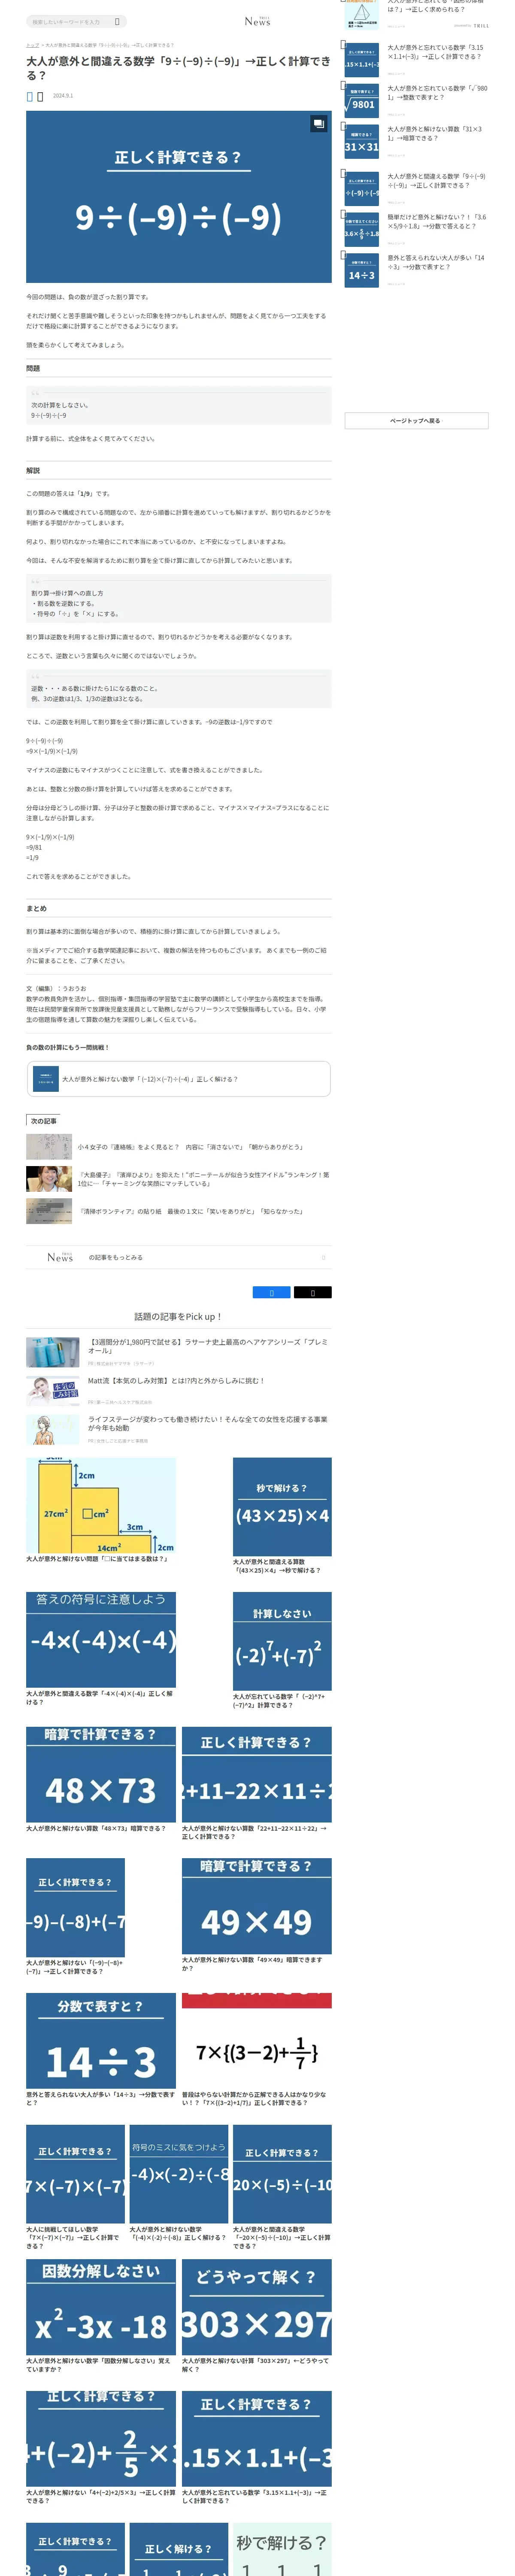
Task: Open sidebar thumbnail showing 14÷3
Action: coord(361,270)
